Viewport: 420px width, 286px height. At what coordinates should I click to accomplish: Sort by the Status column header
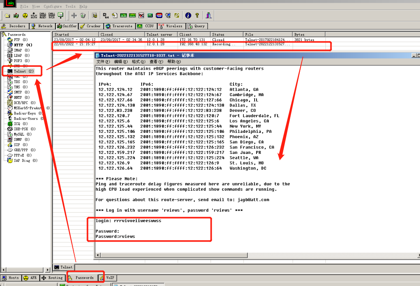click(x=227, y=34)
